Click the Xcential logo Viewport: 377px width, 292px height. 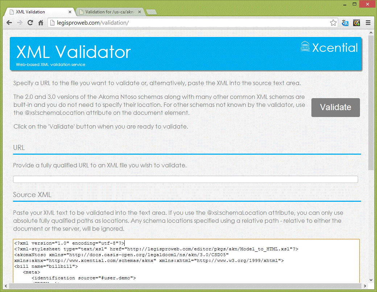pos(329,48)
